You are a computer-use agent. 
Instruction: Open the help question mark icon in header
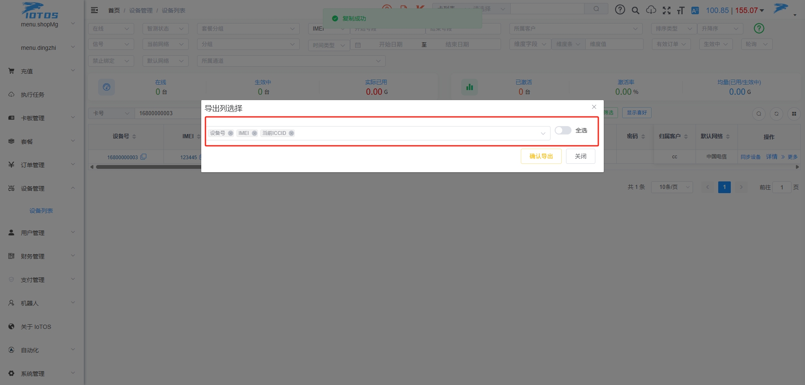(x=620, y=10)
